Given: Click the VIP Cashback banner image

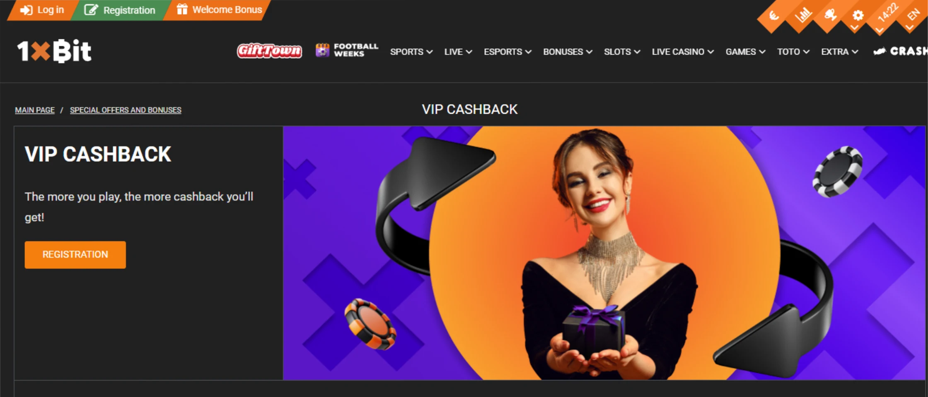Looking at the screenshot, I should [x=604, y=253].
